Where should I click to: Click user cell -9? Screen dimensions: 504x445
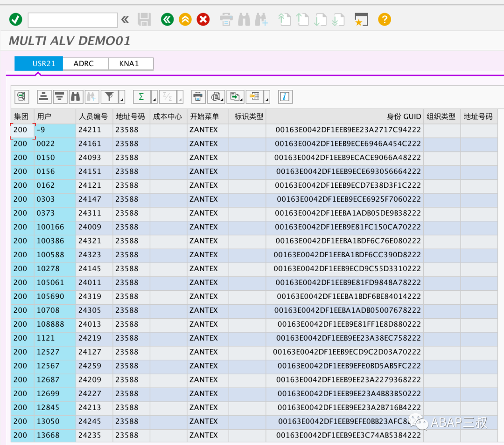pos(55,130)
